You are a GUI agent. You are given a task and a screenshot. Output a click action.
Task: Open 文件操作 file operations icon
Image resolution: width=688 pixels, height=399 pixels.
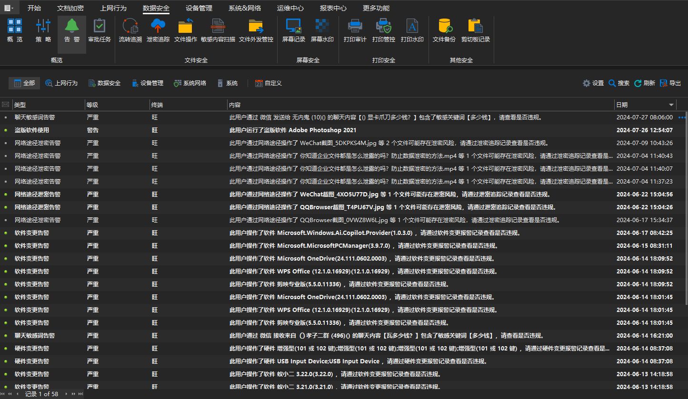[185, 31]
